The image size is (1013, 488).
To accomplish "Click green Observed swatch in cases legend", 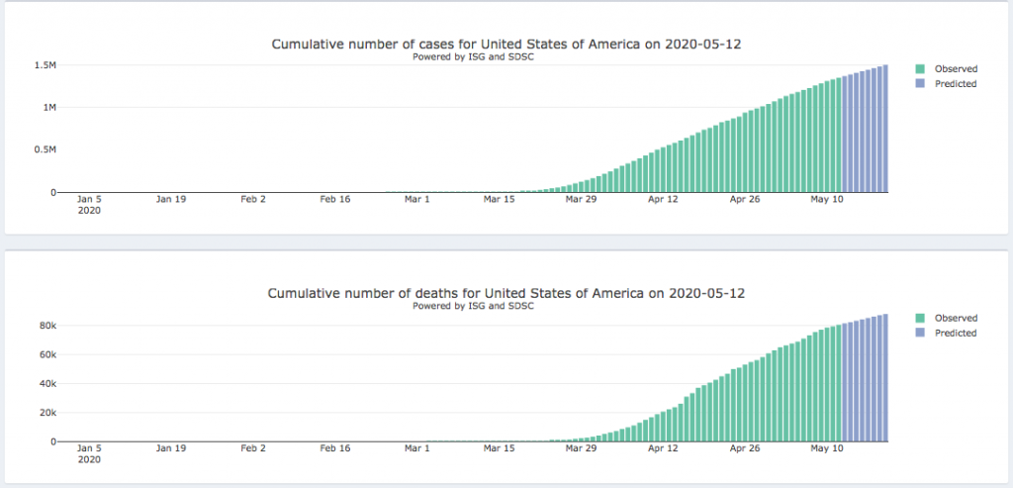I will (920, 69).
